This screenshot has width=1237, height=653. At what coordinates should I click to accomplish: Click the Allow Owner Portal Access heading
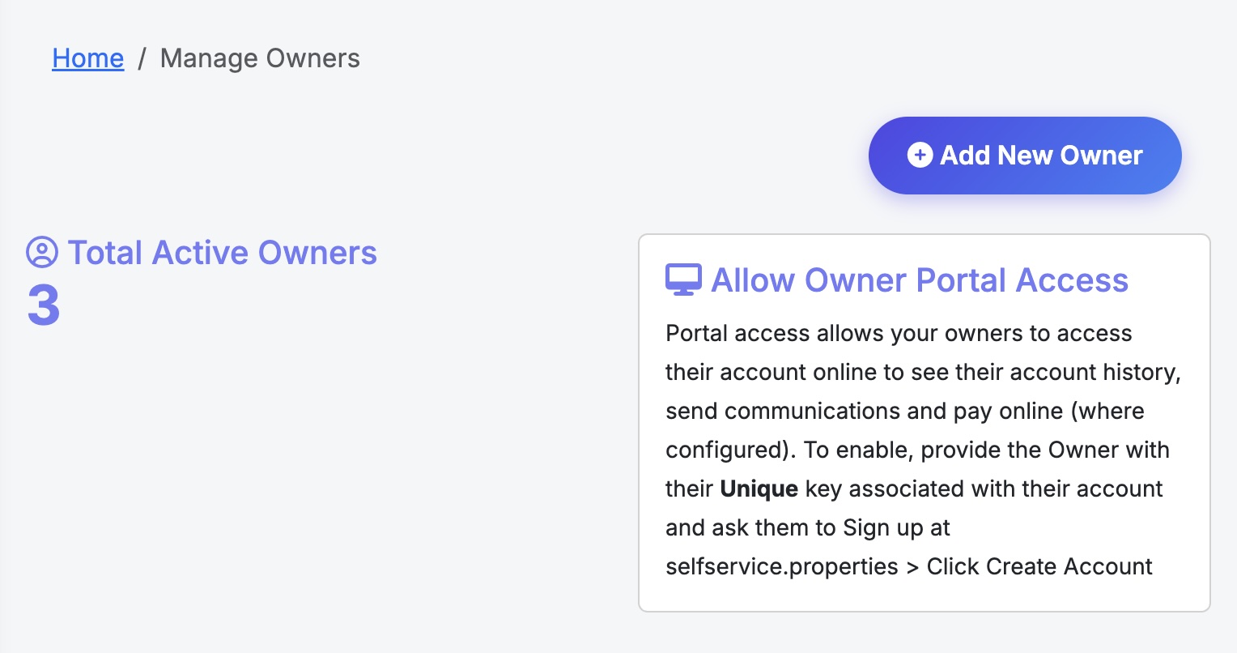[x=919, y=280]
